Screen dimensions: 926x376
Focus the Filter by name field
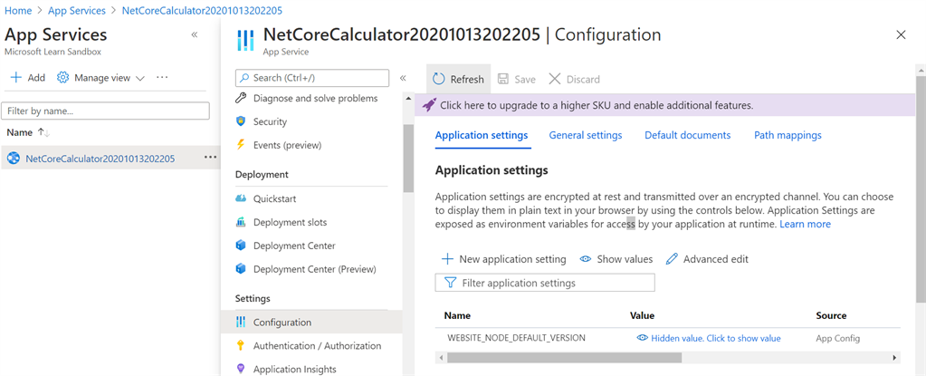[x=105, y=111]
